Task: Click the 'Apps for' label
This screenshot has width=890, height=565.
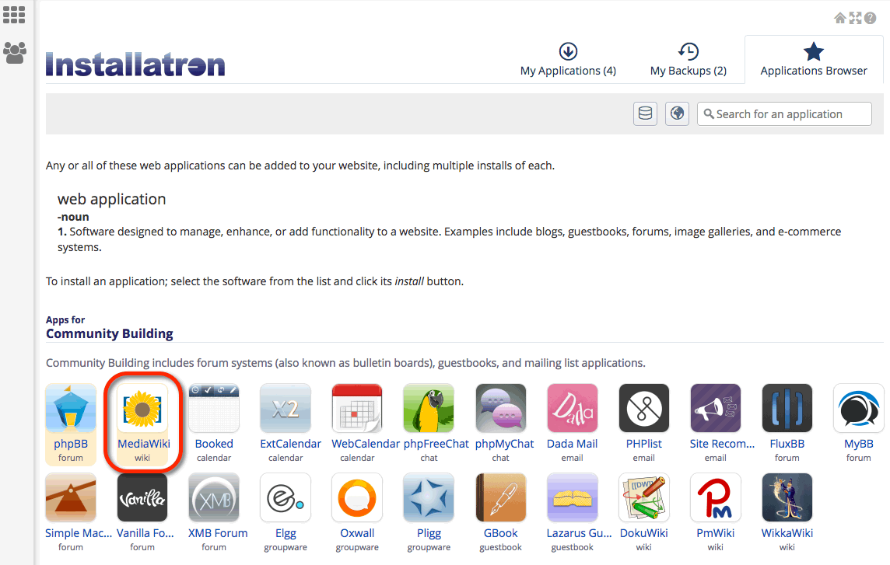Action: click(x=65, y=320)
